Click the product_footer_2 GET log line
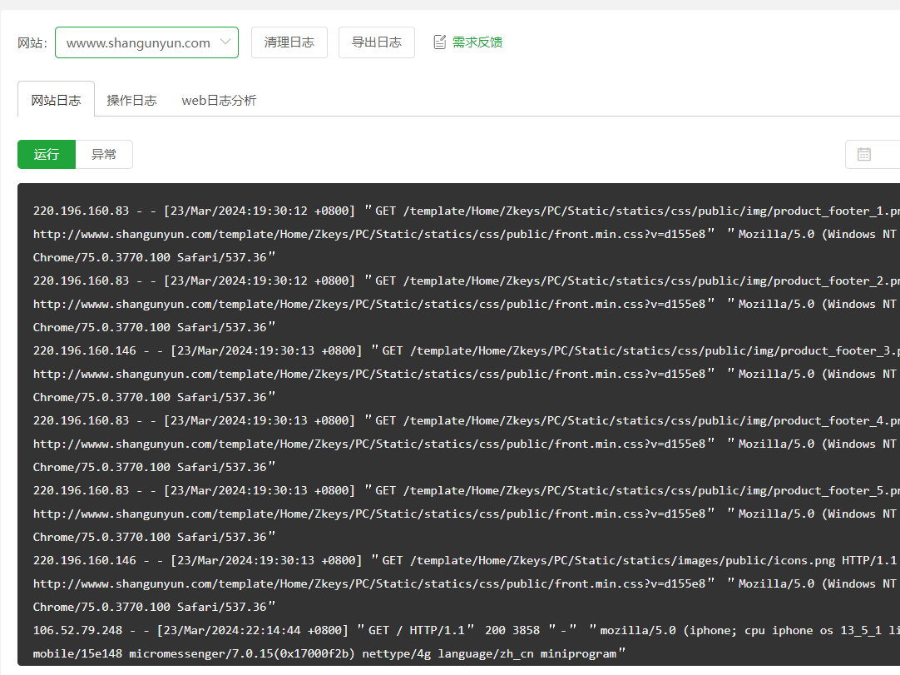 point(466,281)
